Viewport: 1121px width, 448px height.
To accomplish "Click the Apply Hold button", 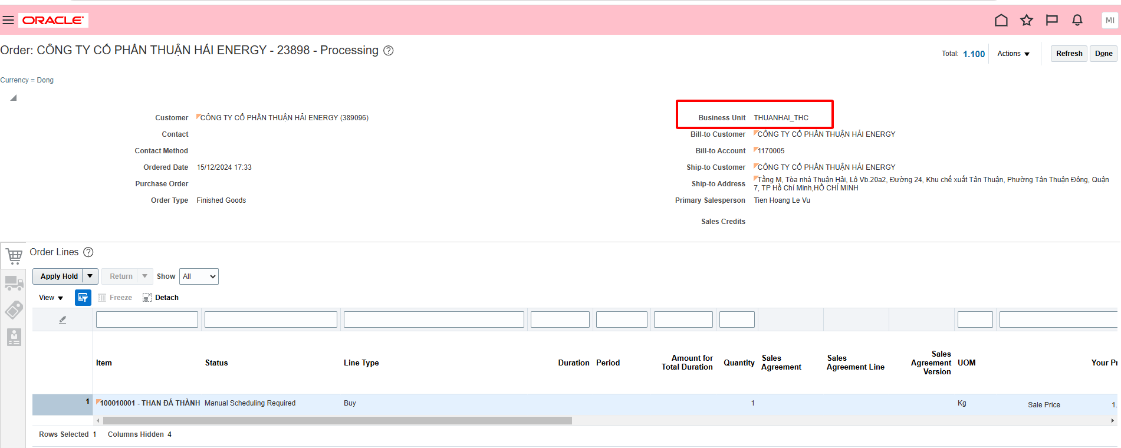I will tap(58, 276).
